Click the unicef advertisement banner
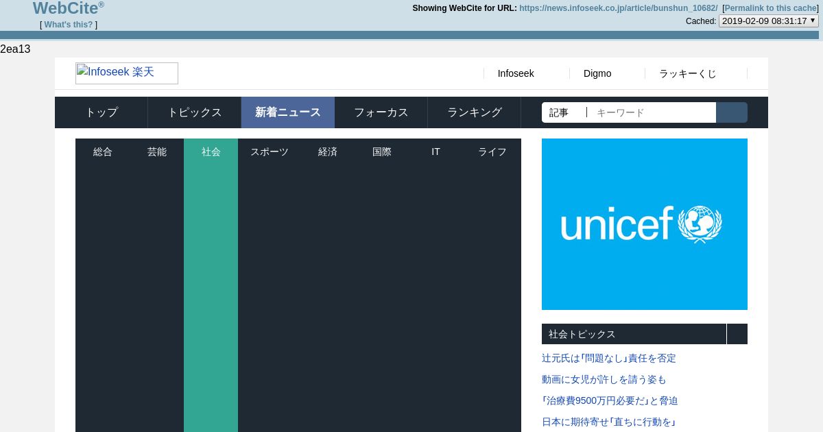This screenshot has width=823, height=432. click(x=645, y=224)
